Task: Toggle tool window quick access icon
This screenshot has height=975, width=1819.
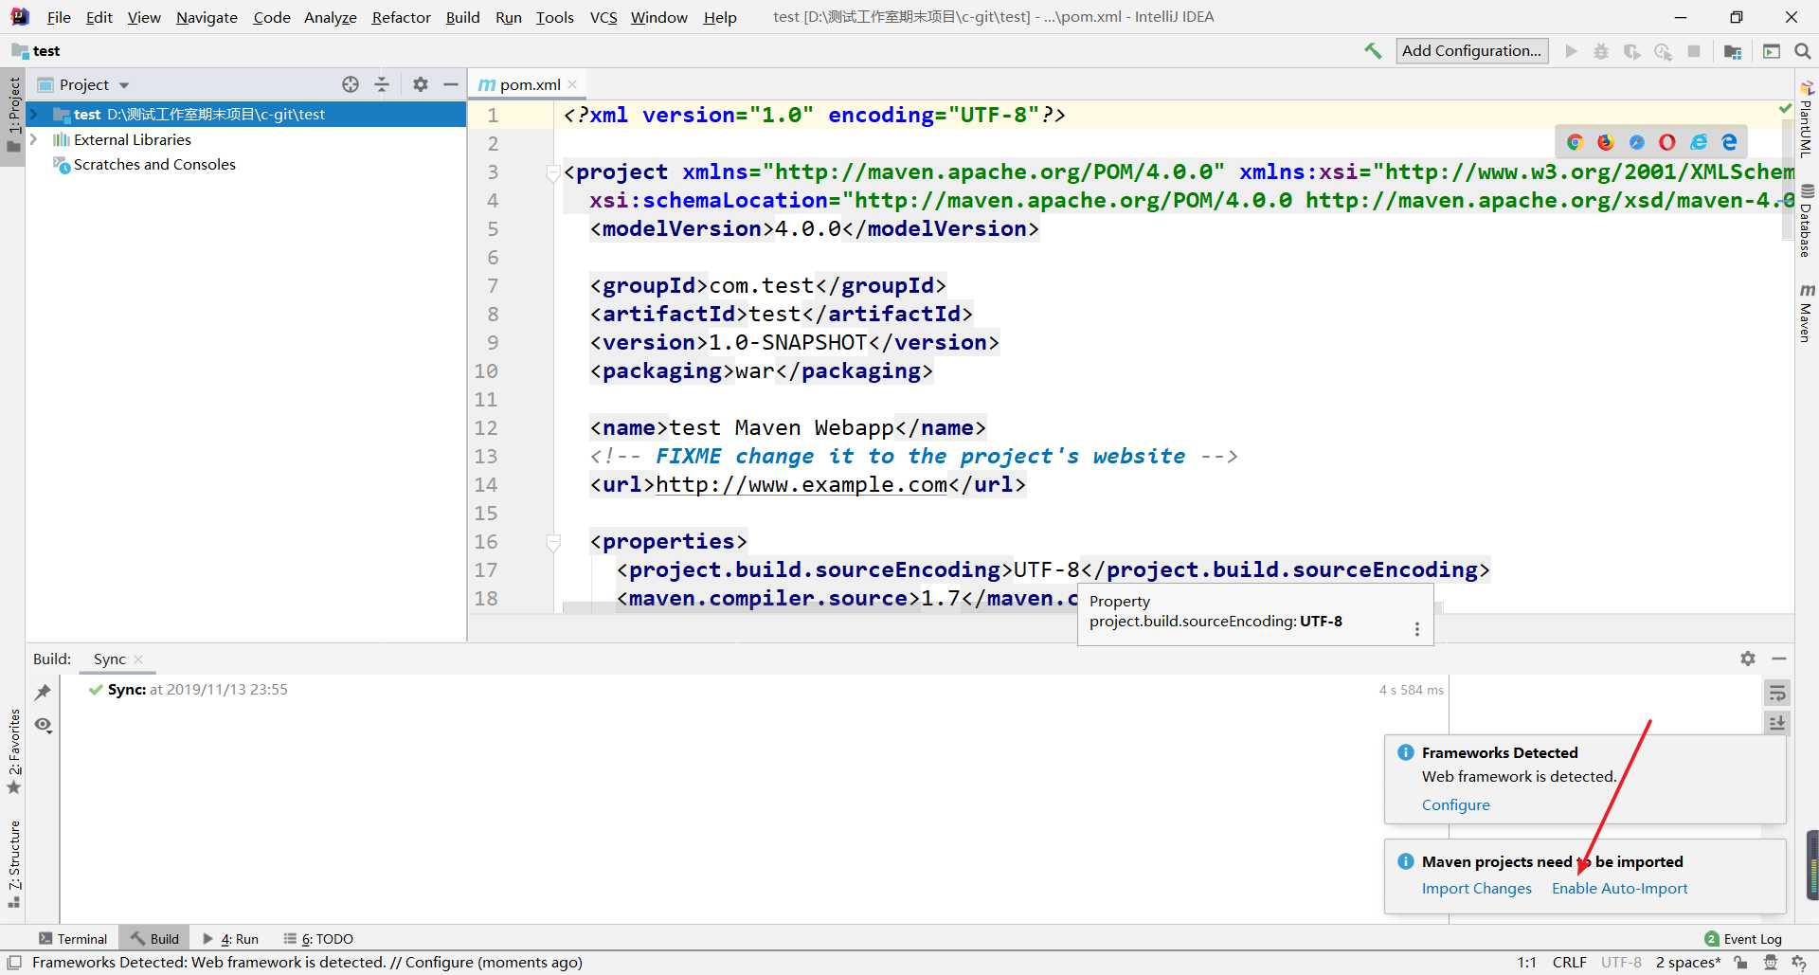Action: tap(14, 963)
